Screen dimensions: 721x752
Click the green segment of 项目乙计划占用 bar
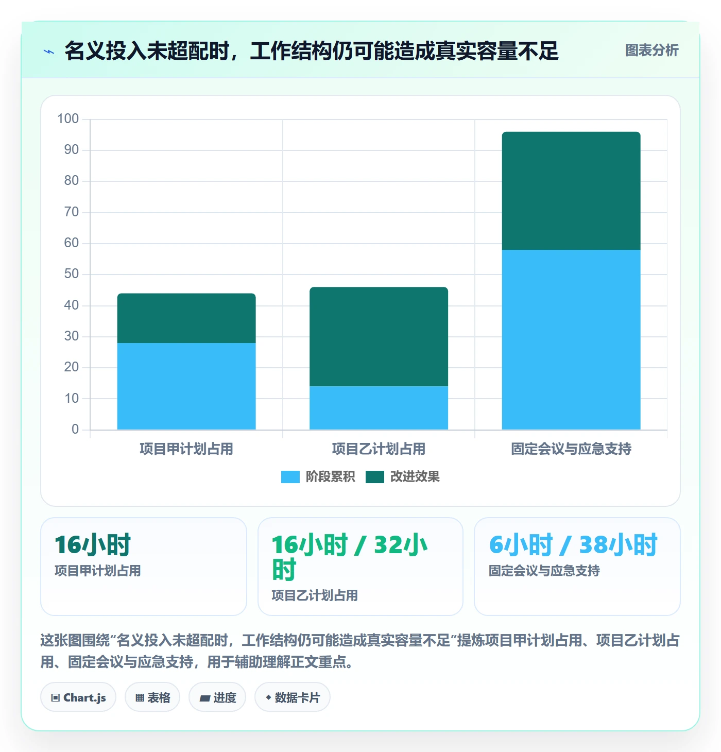pos(379,337)
